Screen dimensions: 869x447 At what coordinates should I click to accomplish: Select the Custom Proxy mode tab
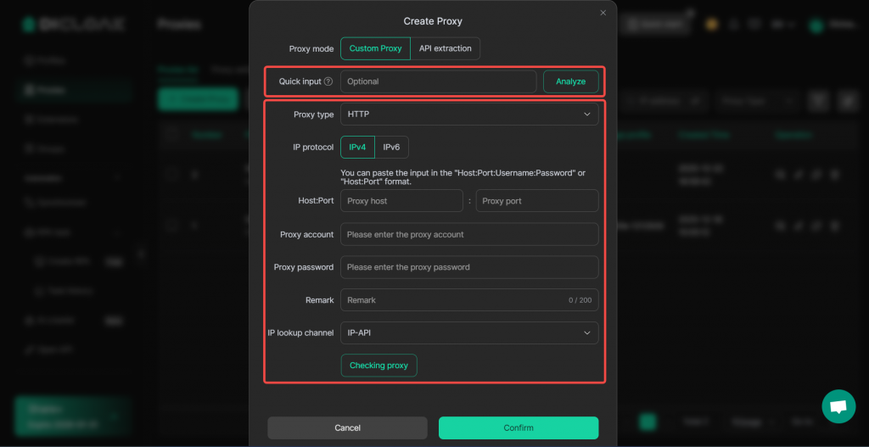[x=375, y=48]
